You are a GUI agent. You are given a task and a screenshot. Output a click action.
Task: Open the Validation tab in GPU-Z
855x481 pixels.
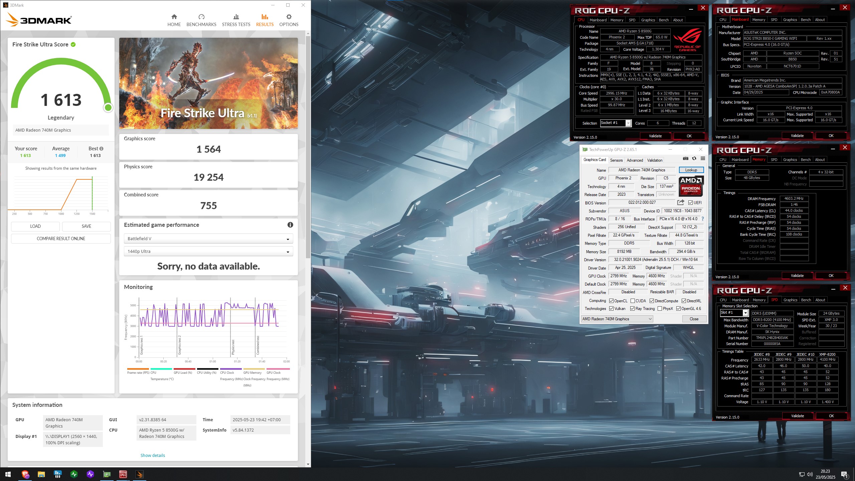click(x=655, y=160)
